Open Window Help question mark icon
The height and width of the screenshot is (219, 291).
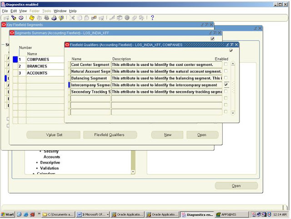(x=152, y=18)
